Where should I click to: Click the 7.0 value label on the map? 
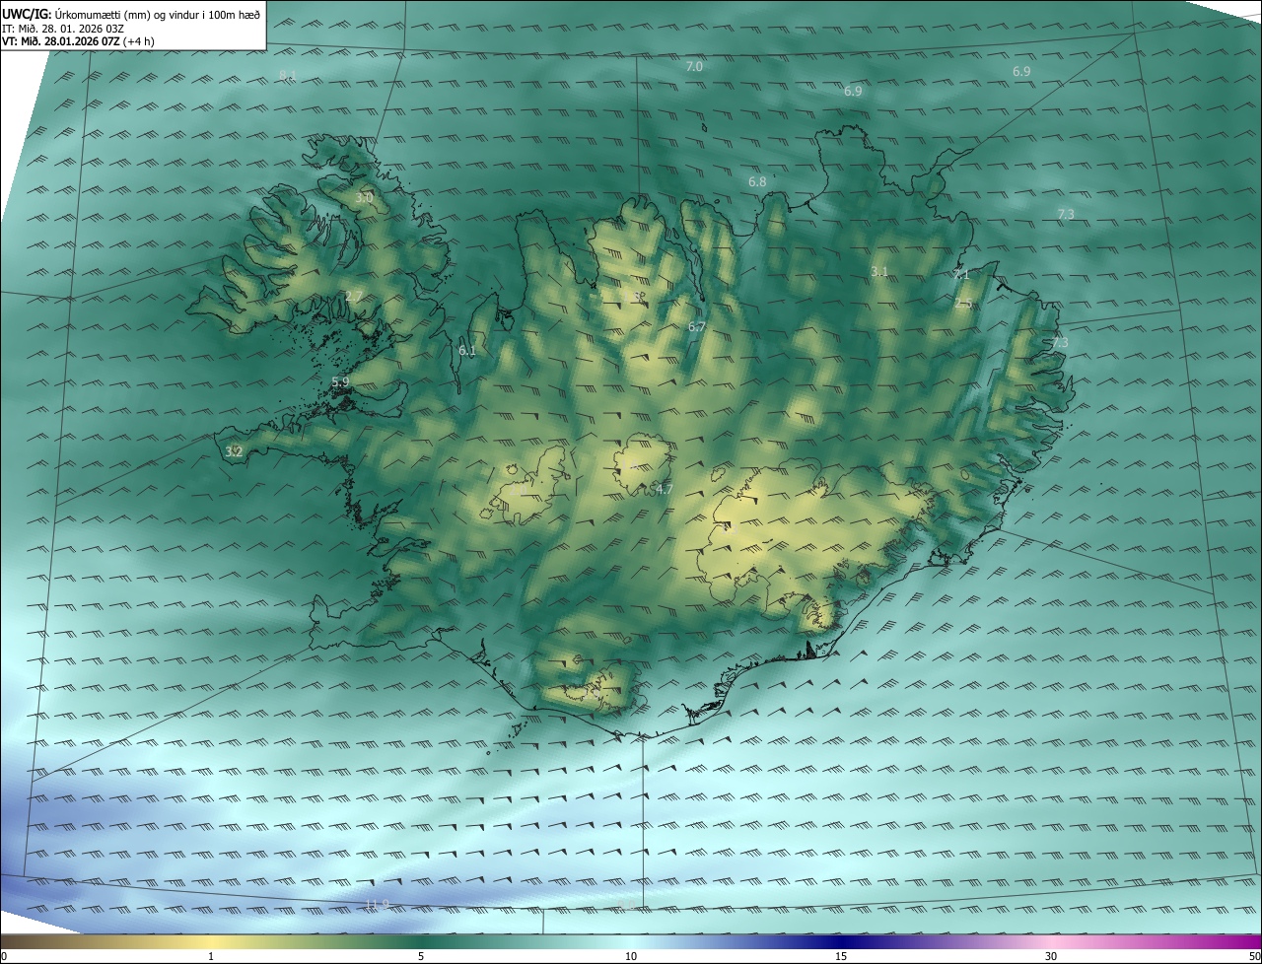[694, 66]
